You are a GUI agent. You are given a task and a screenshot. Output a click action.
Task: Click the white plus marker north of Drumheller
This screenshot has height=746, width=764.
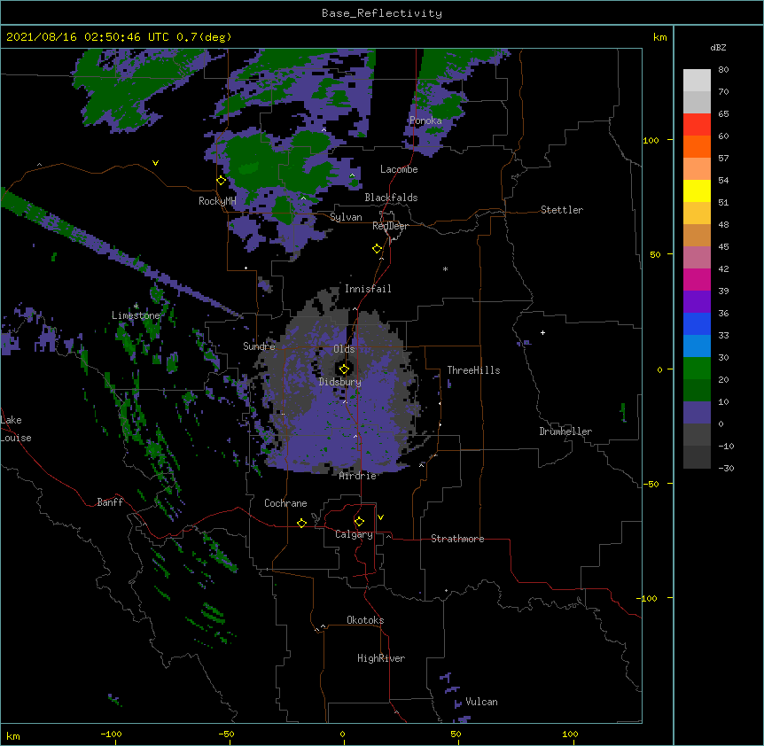(542, 332)
